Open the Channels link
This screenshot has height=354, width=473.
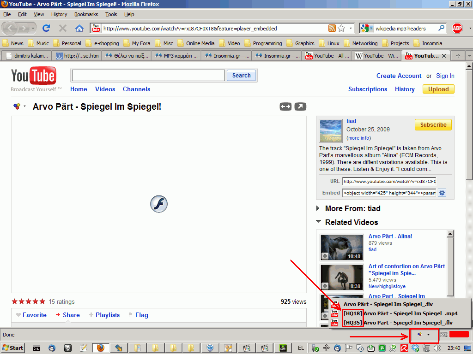pyautogui.click(x=136, y=89)
